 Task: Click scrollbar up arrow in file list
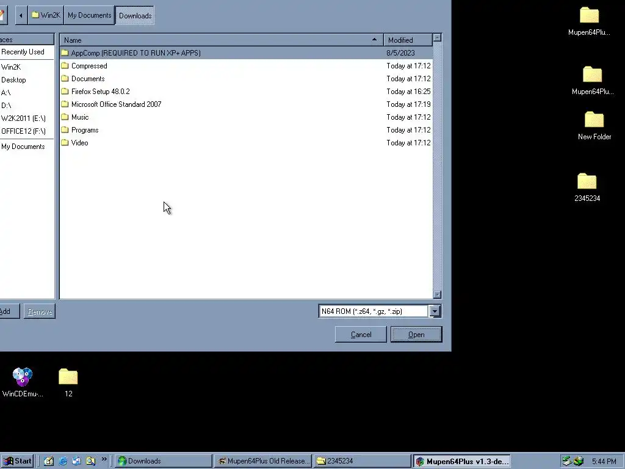coord(437,38)
